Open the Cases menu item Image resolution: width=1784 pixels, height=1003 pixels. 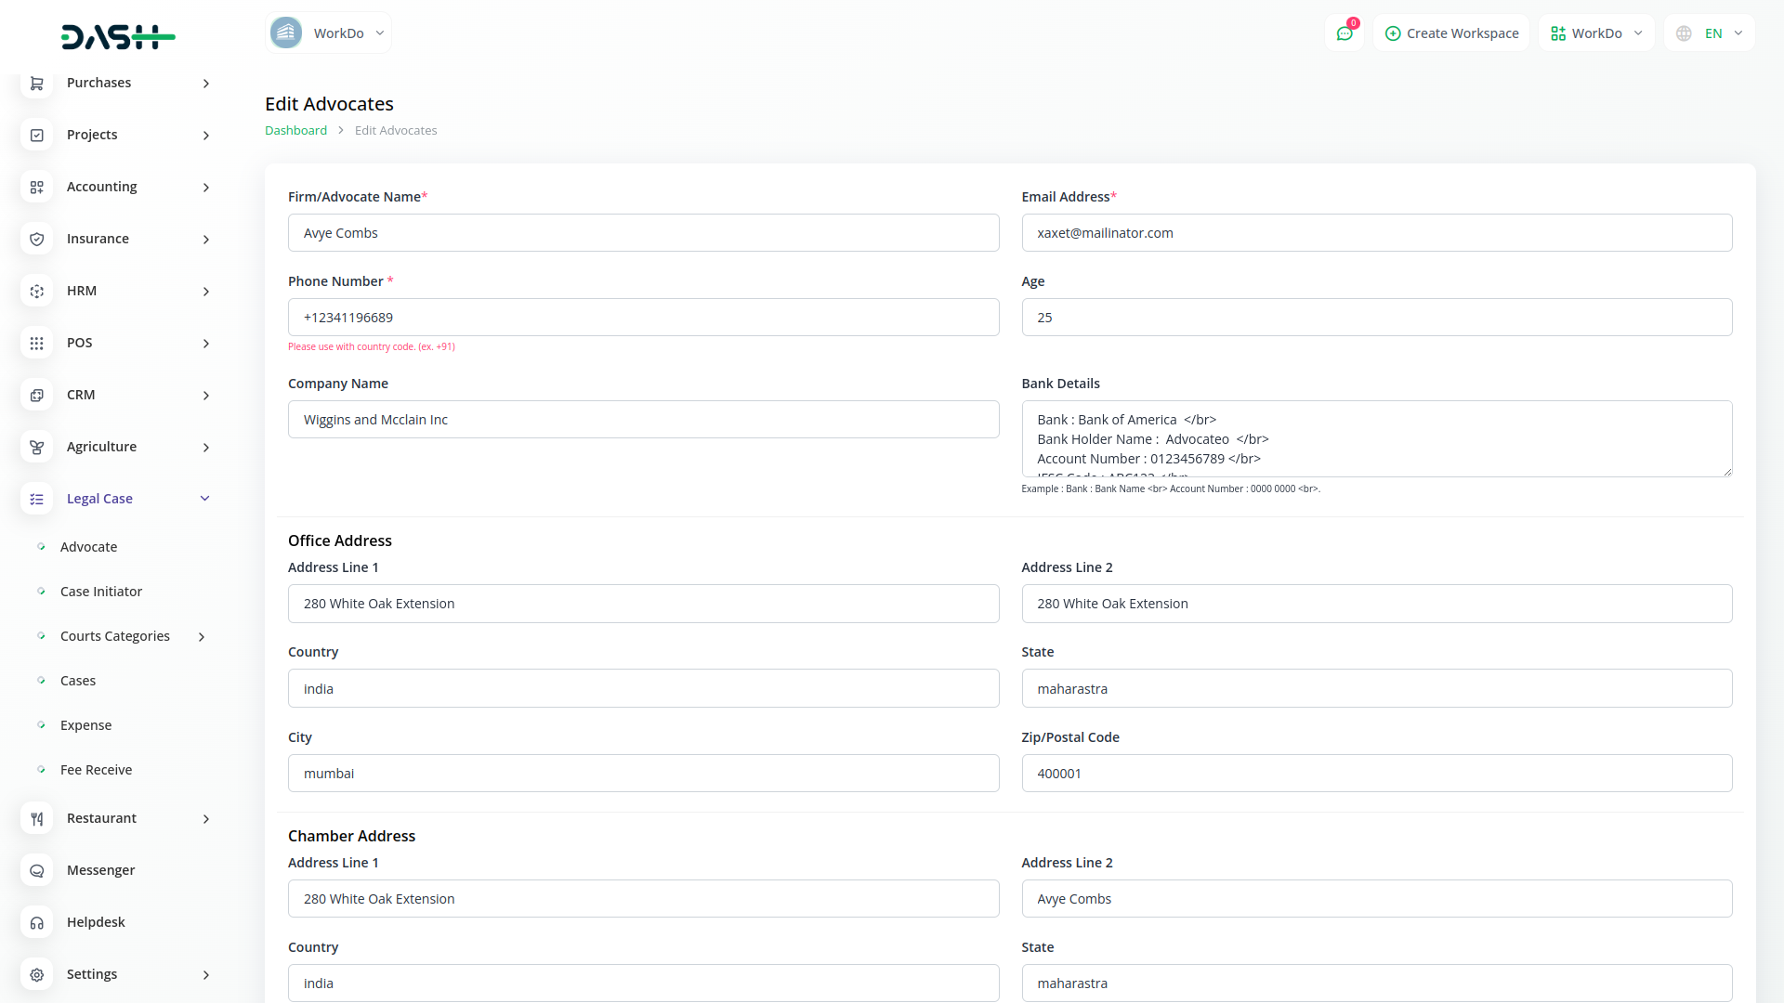[x=78, y=681]
